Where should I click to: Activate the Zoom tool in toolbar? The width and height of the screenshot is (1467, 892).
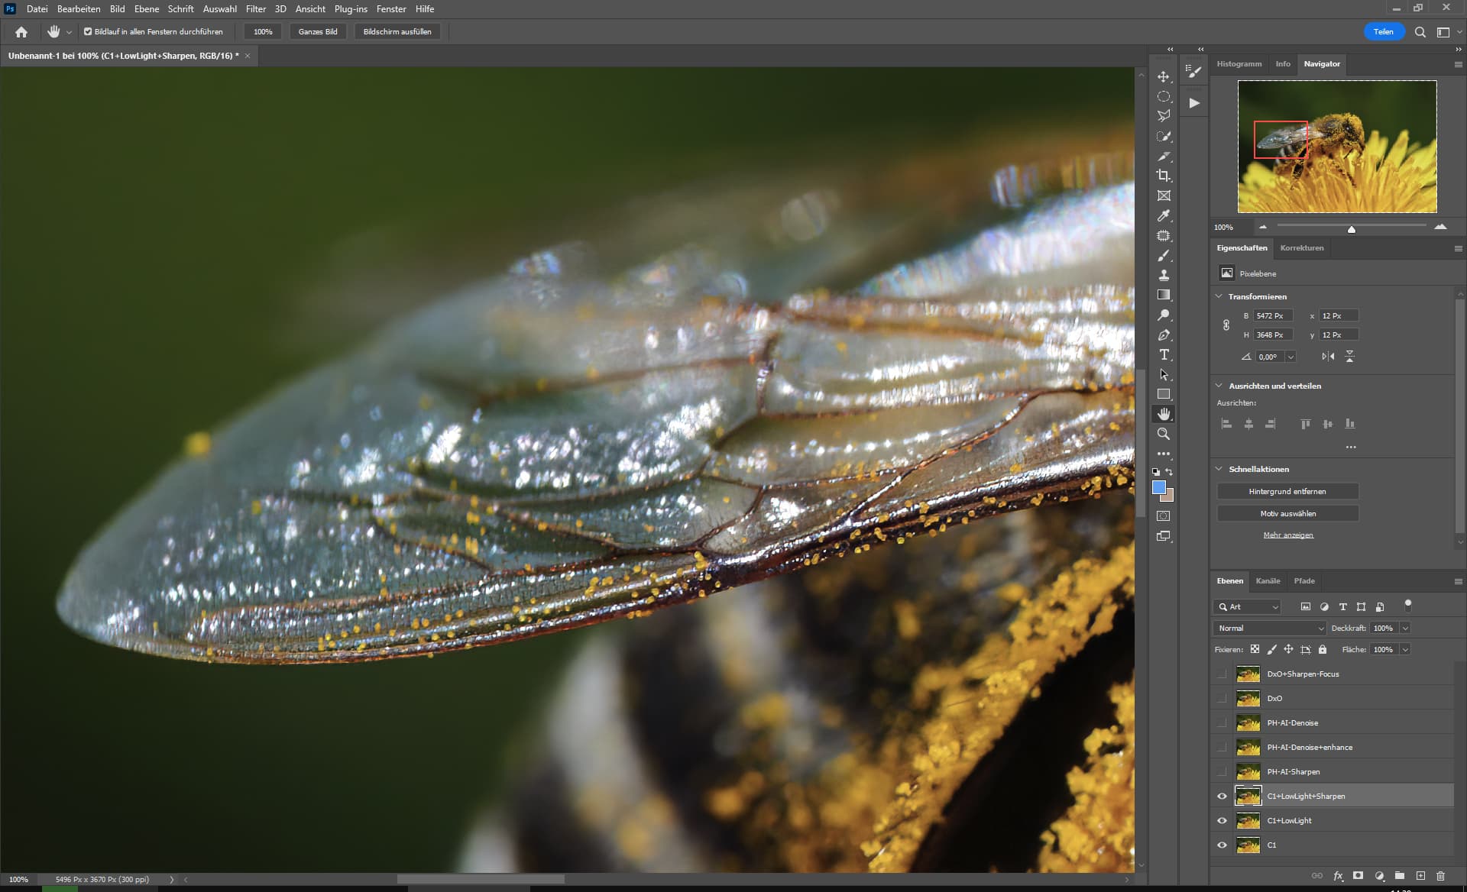(1163, 434)
